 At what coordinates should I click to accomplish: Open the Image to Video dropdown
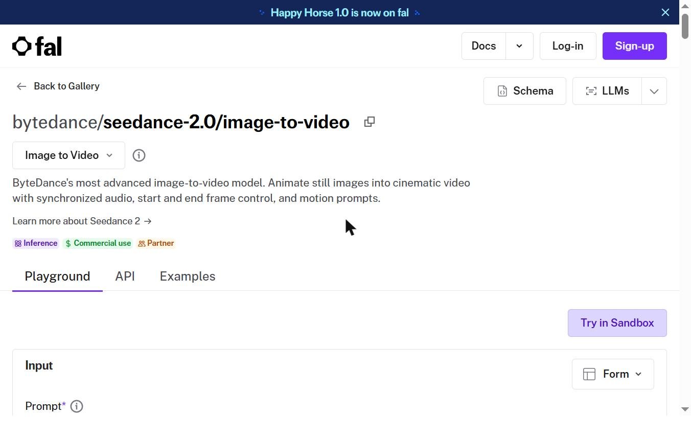point(68,155)
